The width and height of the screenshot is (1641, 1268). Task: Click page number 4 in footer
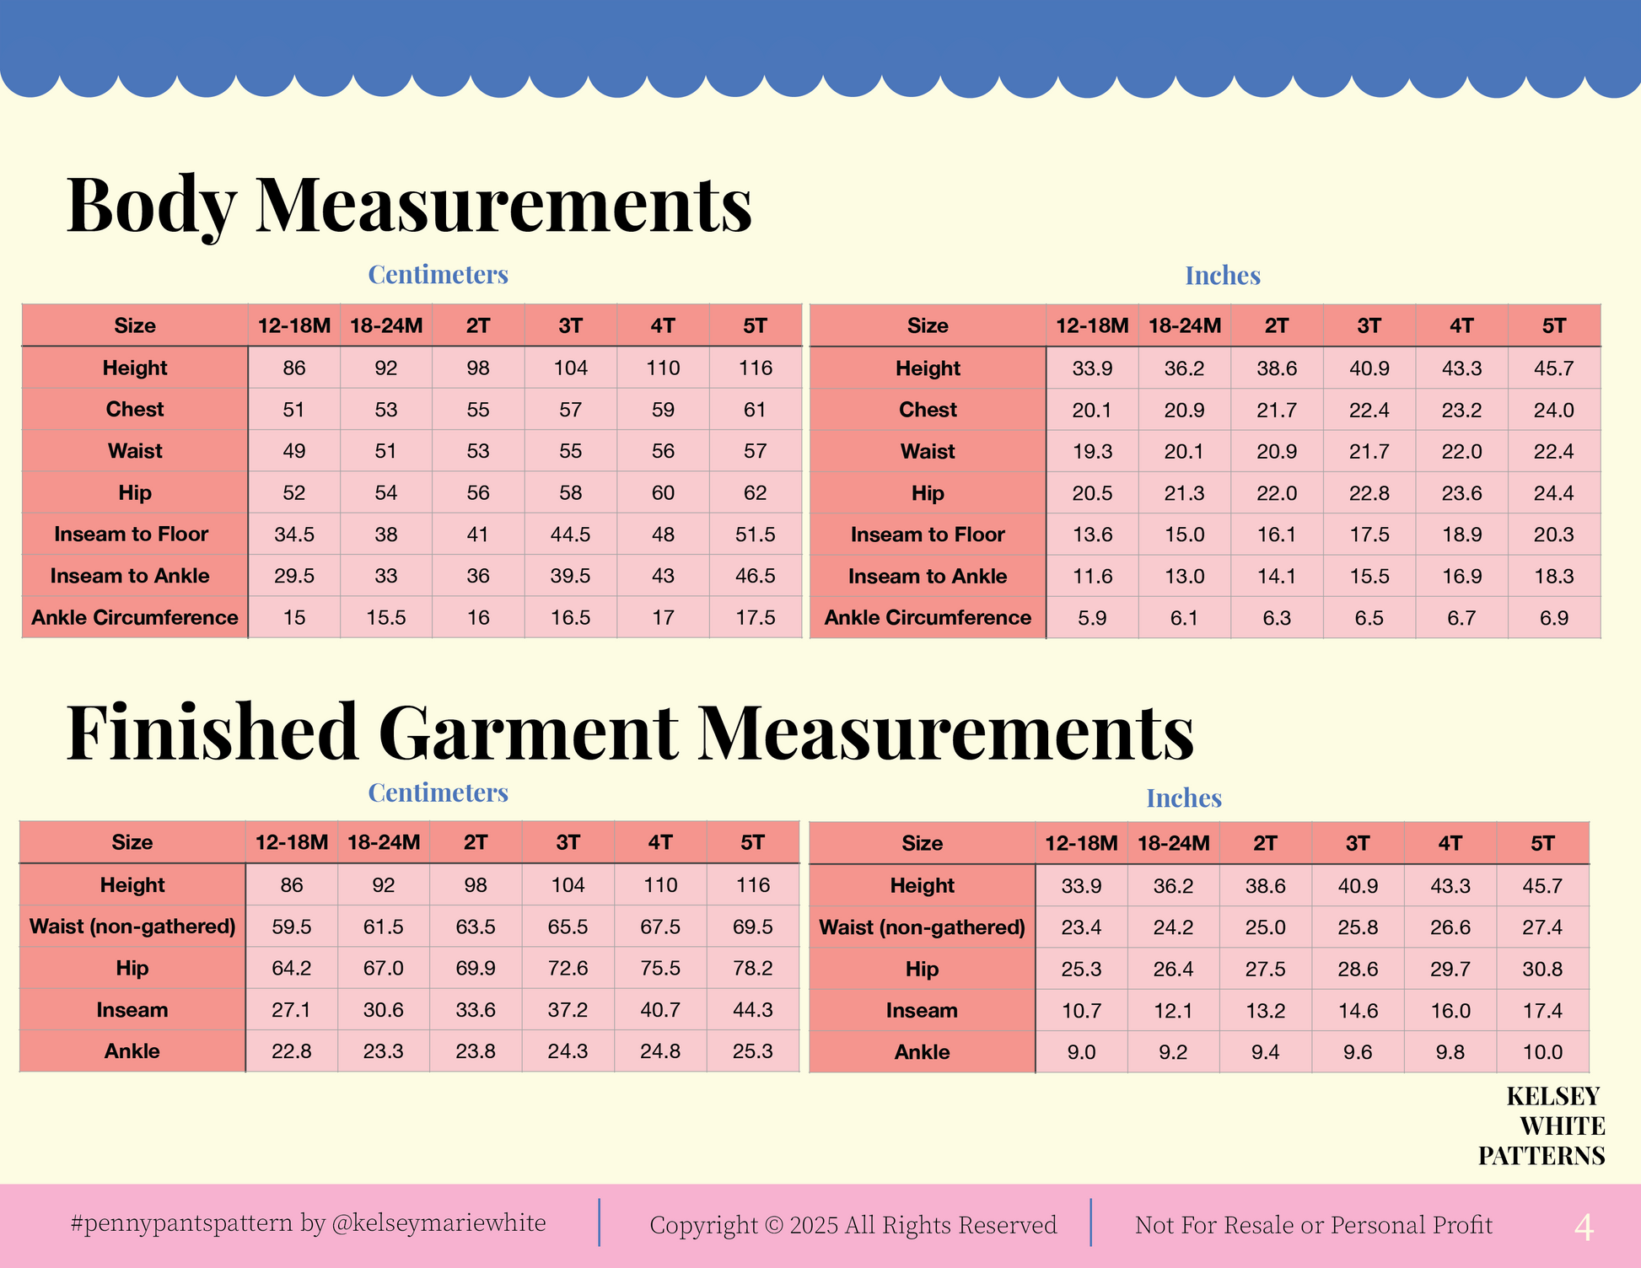pyautogui.click(x=1584, y=1228)
